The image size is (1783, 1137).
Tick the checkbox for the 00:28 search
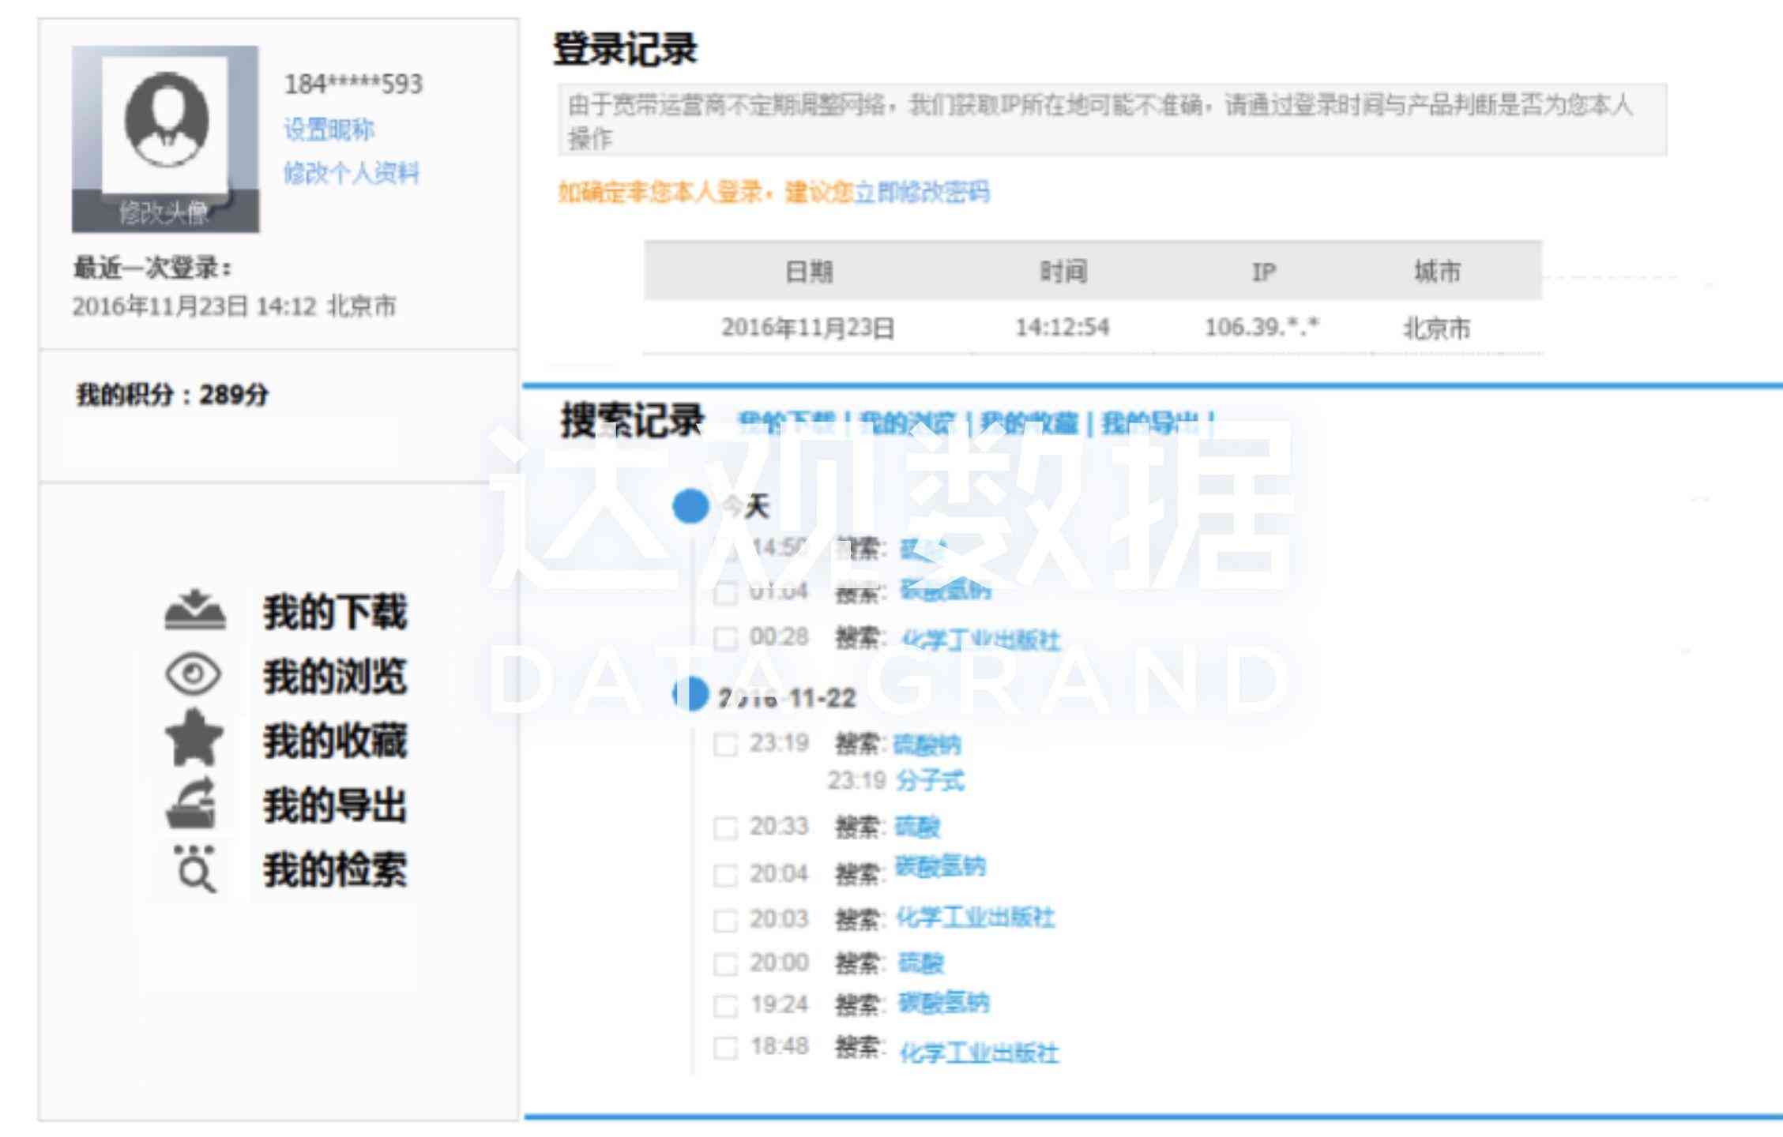pos(725,638)
